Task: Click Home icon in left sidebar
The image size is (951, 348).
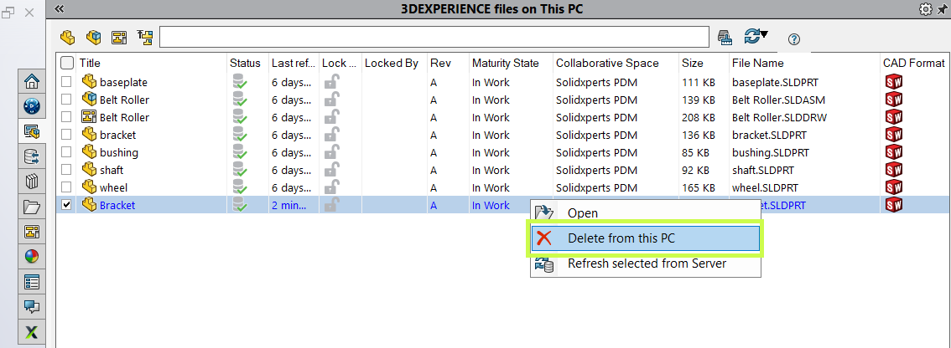Action: point(32,82)
